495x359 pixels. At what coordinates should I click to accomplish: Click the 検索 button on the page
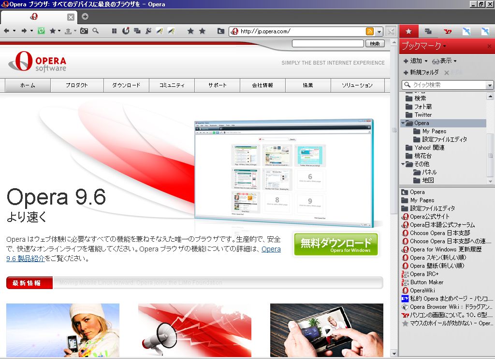pyautogui.click(x=375, y=43)
